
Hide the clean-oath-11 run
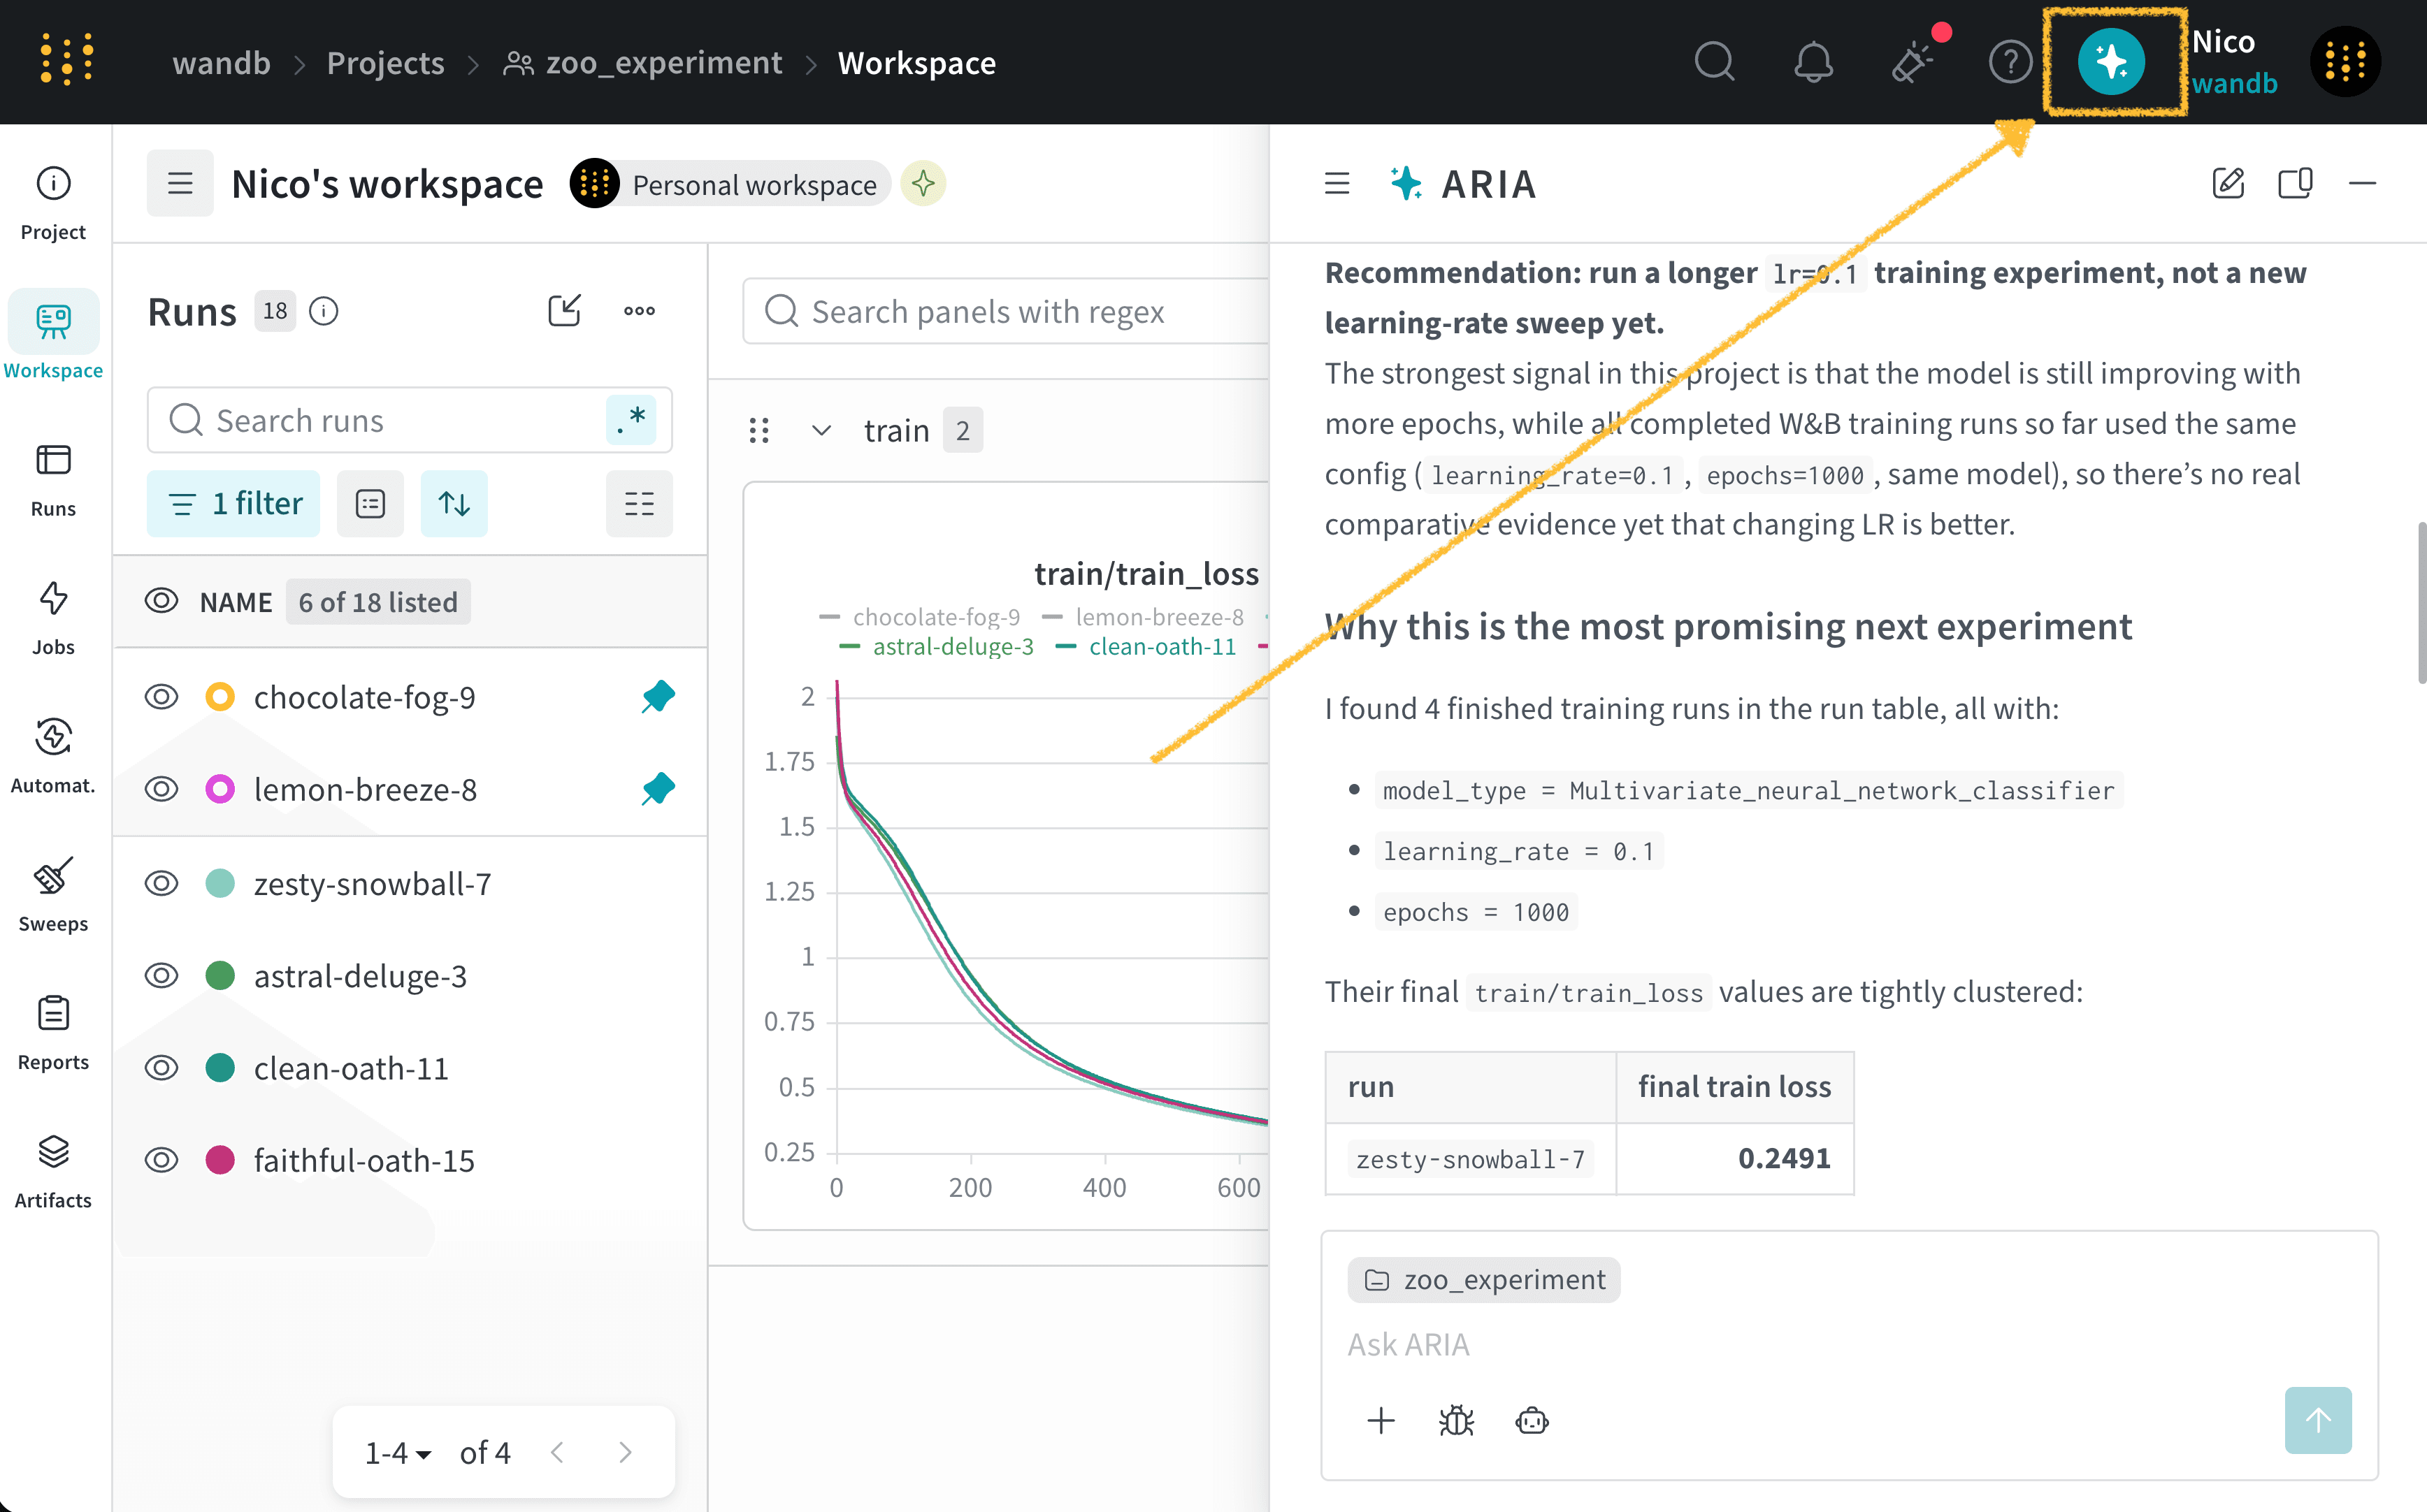click(x=161, y=1067)
